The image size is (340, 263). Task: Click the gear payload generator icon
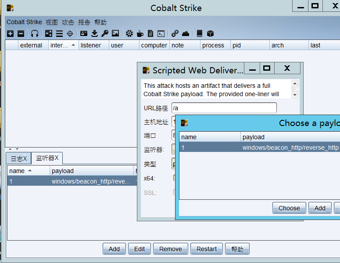[129, 34]
